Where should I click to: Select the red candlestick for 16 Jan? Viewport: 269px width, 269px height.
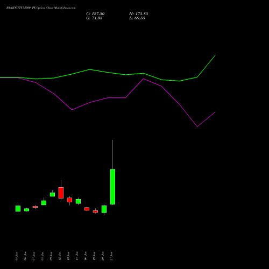(87, 209)
